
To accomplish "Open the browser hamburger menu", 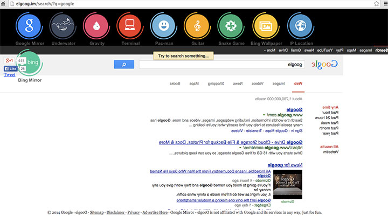I will coord(385,4).
